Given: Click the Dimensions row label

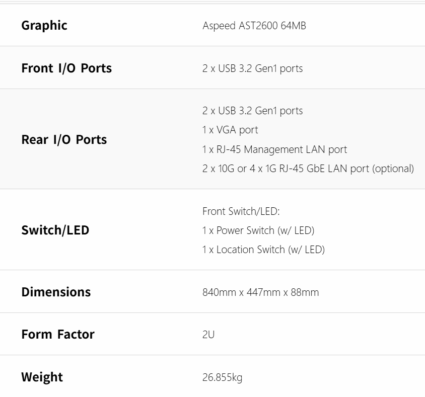Looking at the screenshot, I should click(56, 292).
